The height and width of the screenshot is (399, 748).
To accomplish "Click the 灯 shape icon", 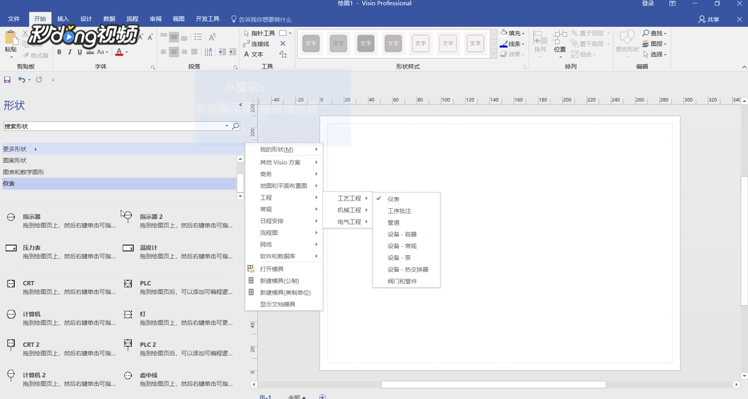I will coord(128,315).
